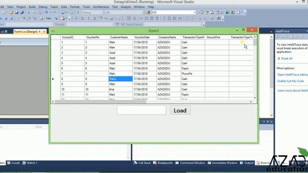
Task: Open document tab list dropdown arrow
Action: click(x=271, y=32)
